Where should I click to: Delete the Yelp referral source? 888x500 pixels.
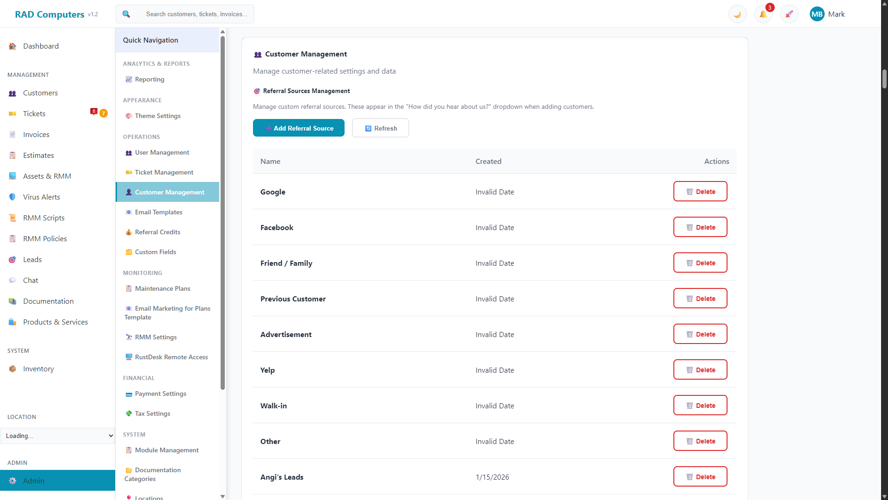[x=700, y=369]
